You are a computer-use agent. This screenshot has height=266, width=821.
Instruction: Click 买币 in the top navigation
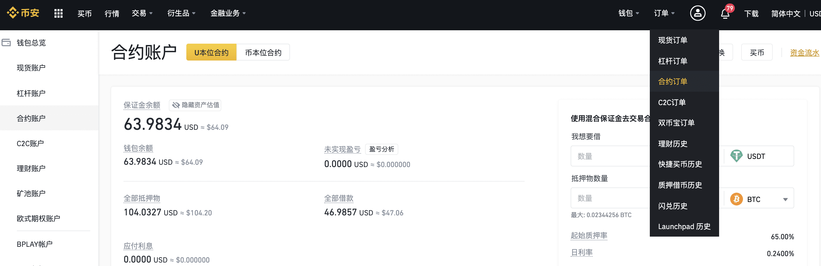84,14
